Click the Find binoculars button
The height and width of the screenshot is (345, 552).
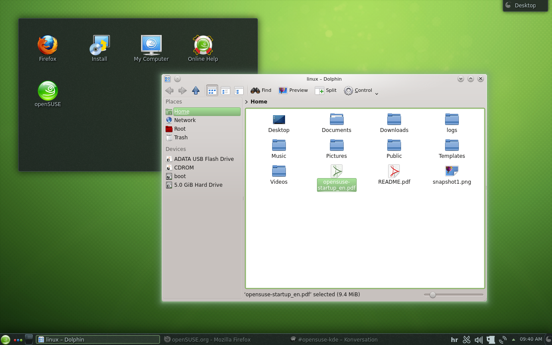coord(261,91)
